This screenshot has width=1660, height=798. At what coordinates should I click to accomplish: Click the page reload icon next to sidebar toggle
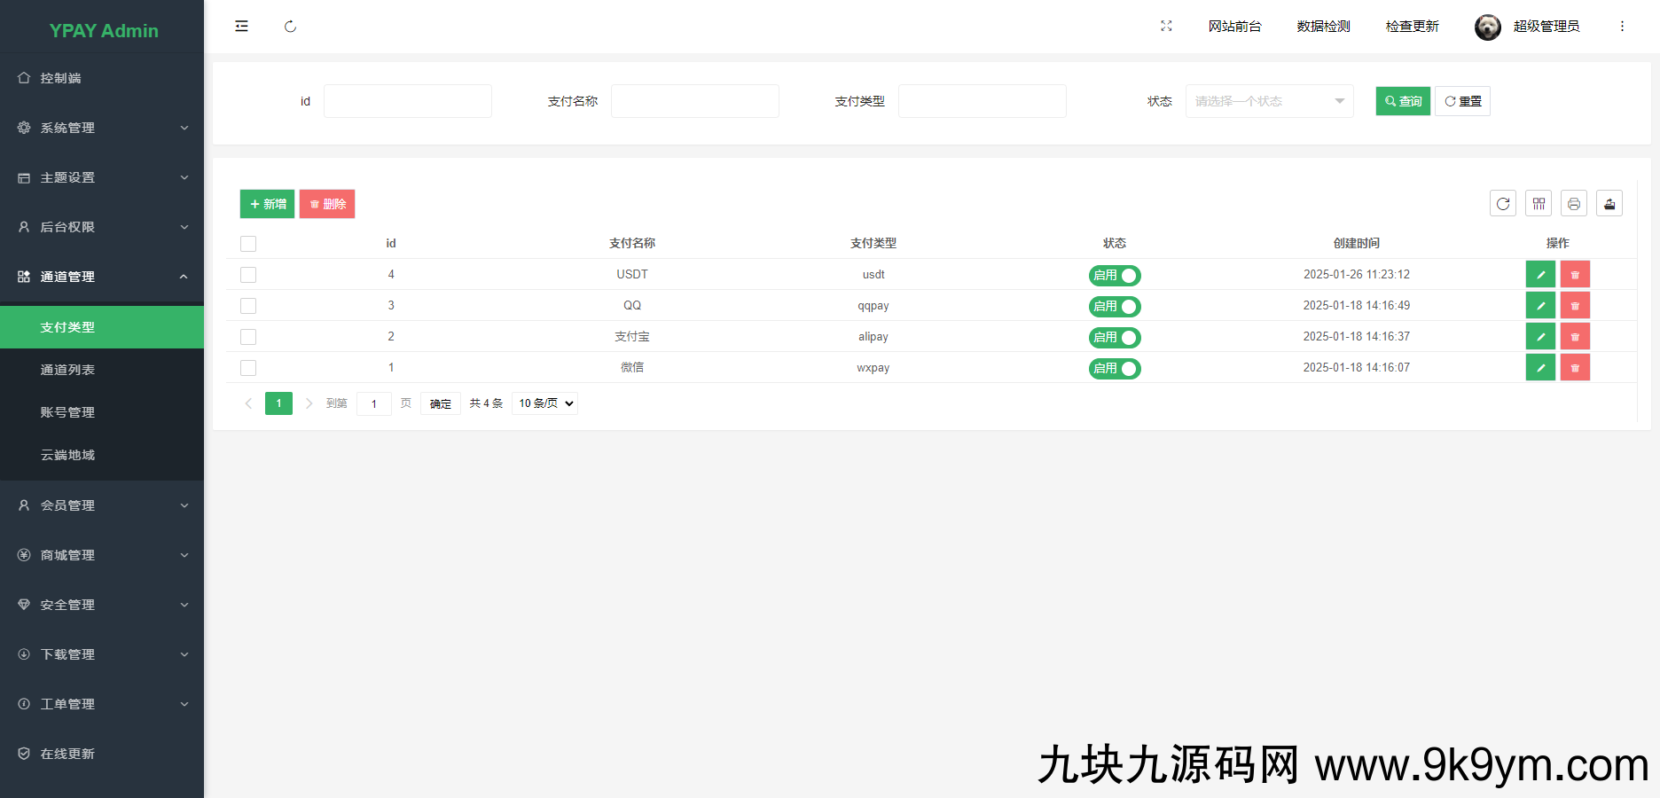pos(290,27)
